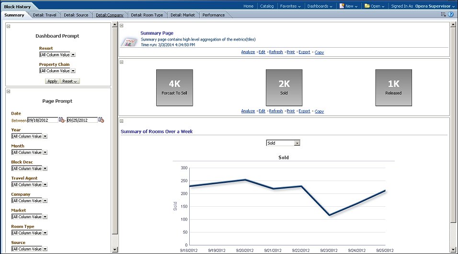The width and height of the screenshot is (458, 254).
Task: Click Export link under Summary Page
Action: (x=304, y=52)
